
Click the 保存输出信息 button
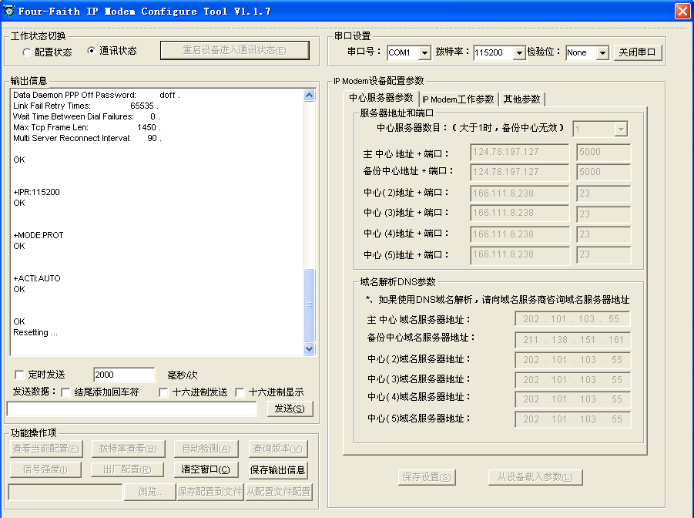click(278, 469)
